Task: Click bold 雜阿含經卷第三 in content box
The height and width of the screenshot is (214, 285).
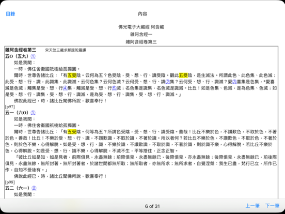Action: 21,50
